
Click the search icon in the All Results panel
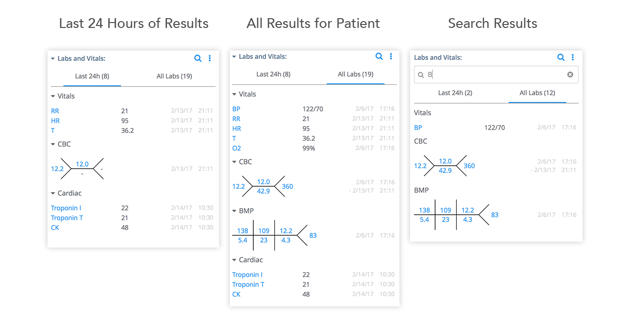tap(379, 56)
